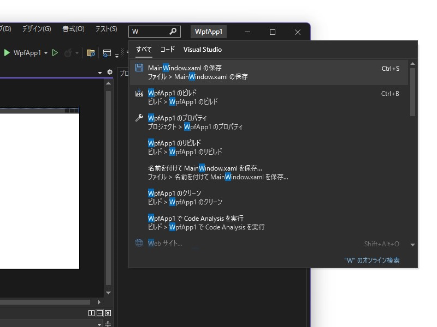Image resolution: width=437 pixels, height=327 pixels.
Task: Click the build icon beside WpfApp1 のビルド
Action: pyautogui.click(x=139, y=93)
